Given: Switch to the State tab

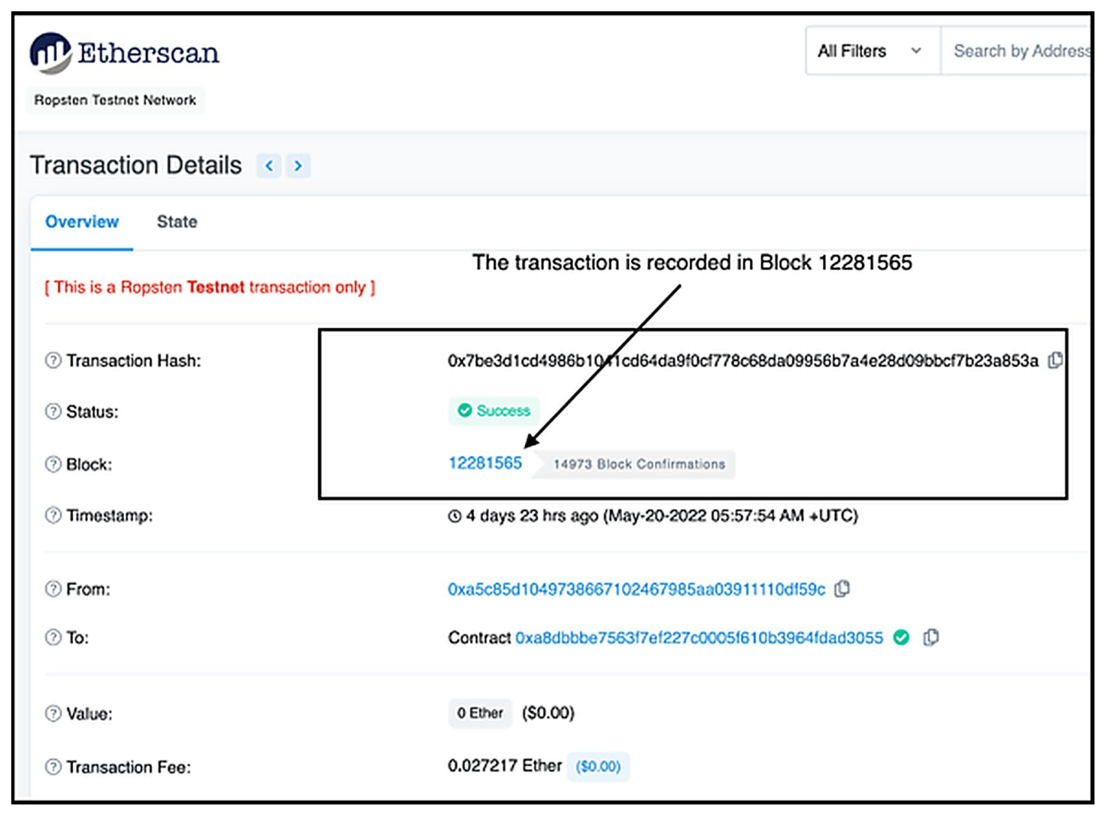Looking at the screenshot, I should (177, 222).
